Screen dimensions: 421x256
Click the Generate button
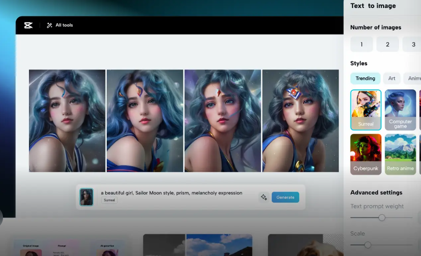285,197
